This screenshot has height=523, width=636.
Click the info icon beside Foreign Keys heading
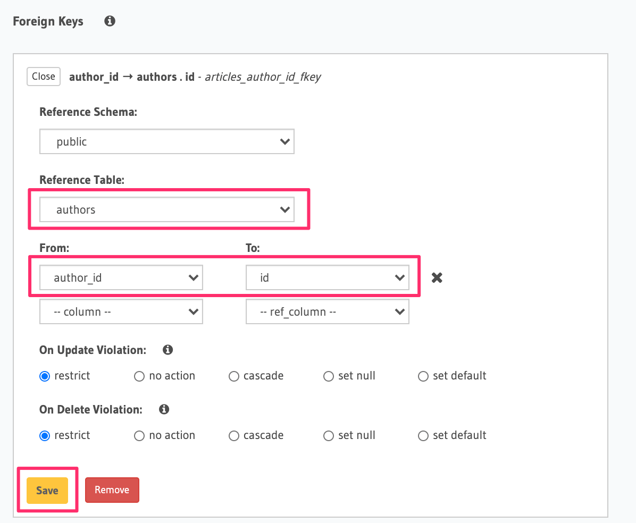pyautogui.click(x=109, y=21)
